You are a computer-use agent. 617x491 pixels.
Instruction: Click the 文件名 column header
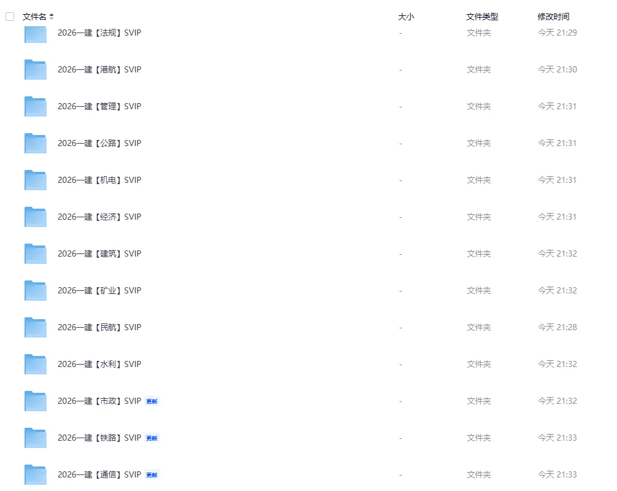point(34,17)
